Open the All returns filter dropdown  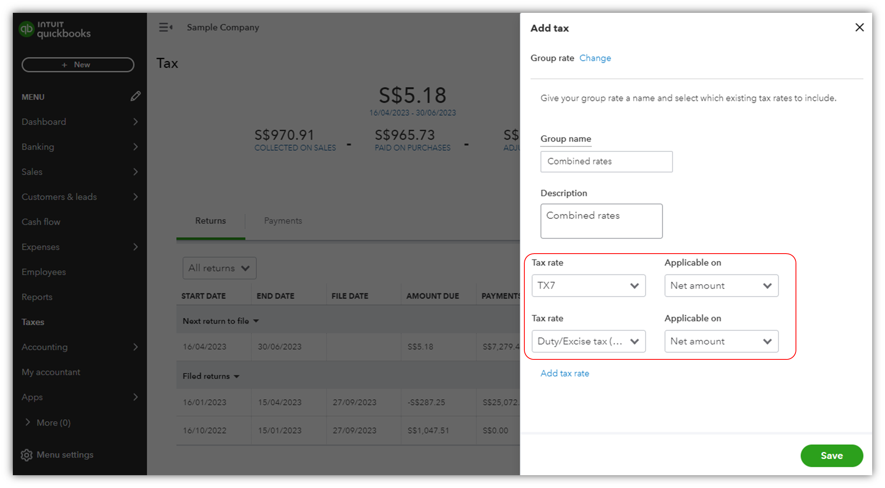219,268
